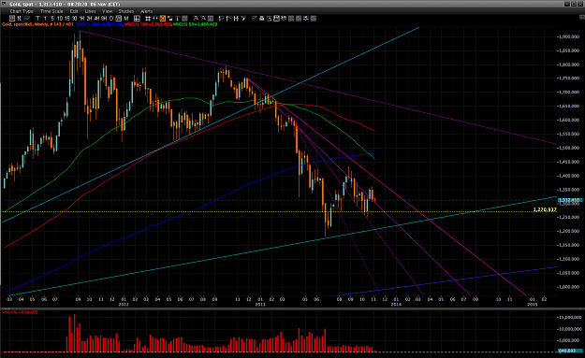Click the chart layout split icon
Screen dimensions: 585x358
(x=137, y=19)
